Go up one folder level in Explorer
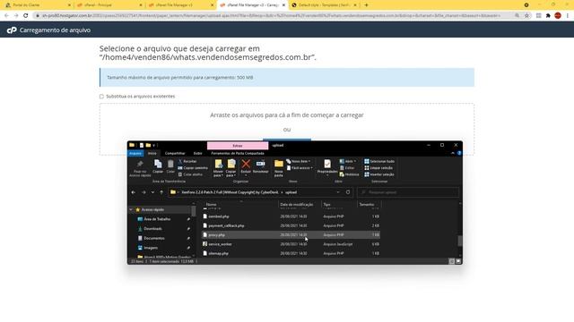Viewport: 574px width, 322px height. (161, 192)
